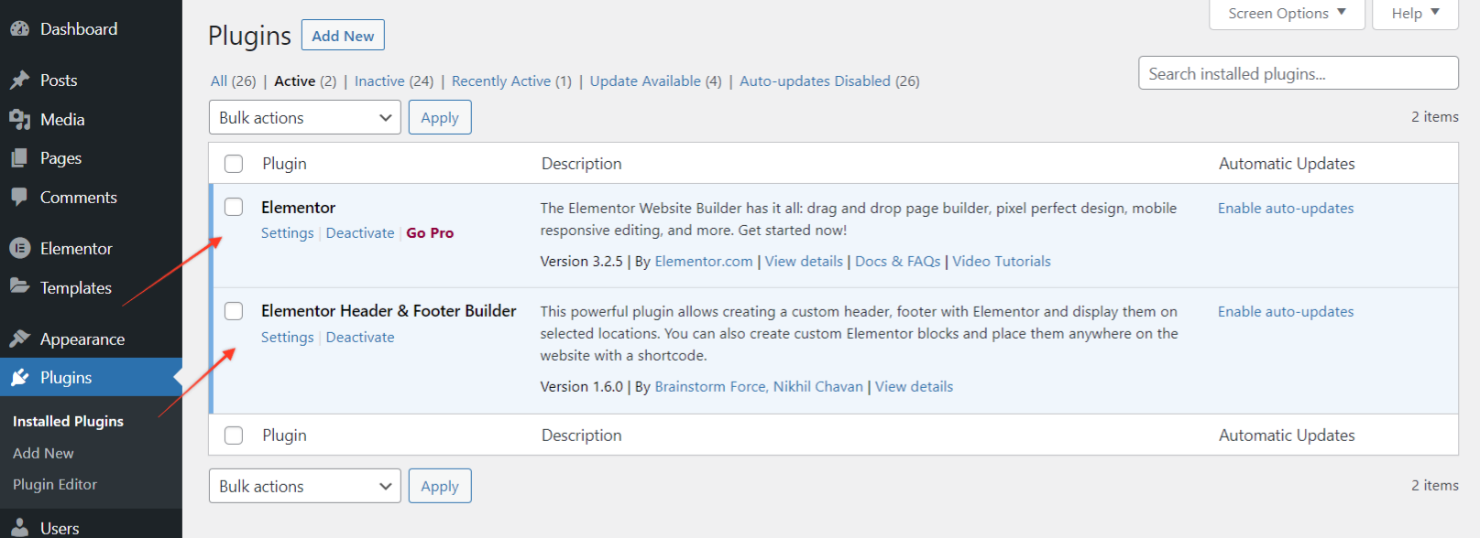Click the Elementor logo icon in sidebar
Viewport: 1480px width, 538px height.
tap(19, 248)
